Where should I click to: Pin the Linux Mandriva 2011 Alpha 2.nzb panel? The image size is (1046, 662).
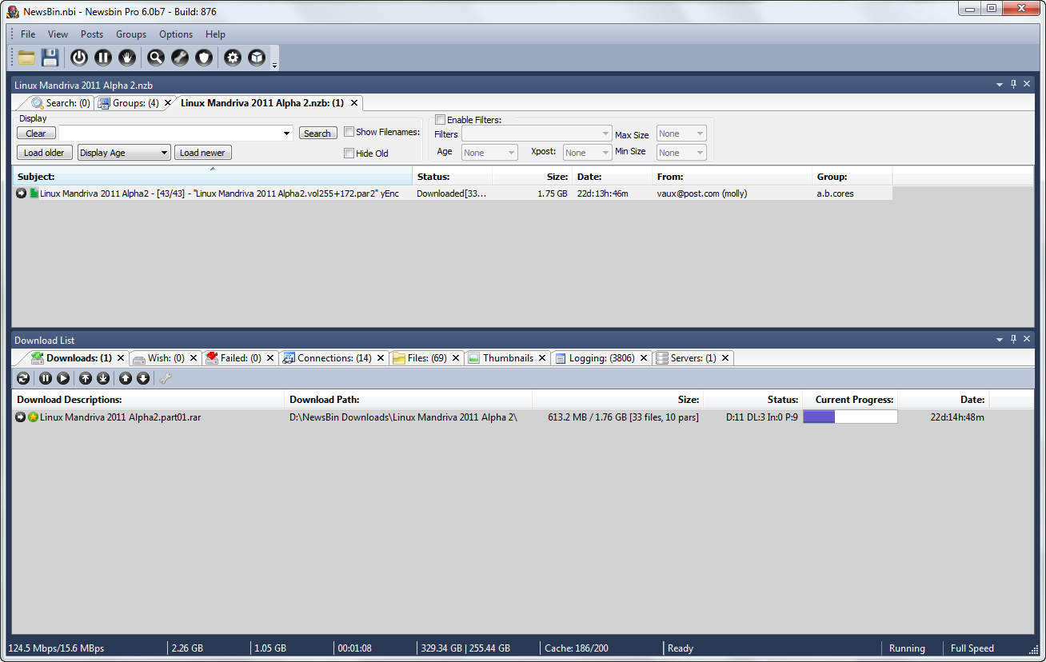[1013, 85]
